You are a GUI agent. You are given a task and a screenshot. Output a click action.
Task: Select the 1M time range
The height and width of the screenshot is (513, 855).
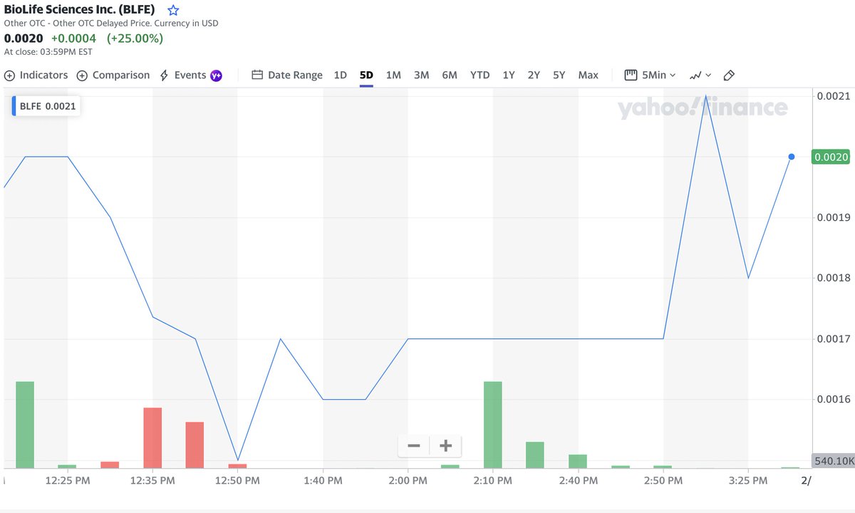pyautogui.click(x=393, y=75)
